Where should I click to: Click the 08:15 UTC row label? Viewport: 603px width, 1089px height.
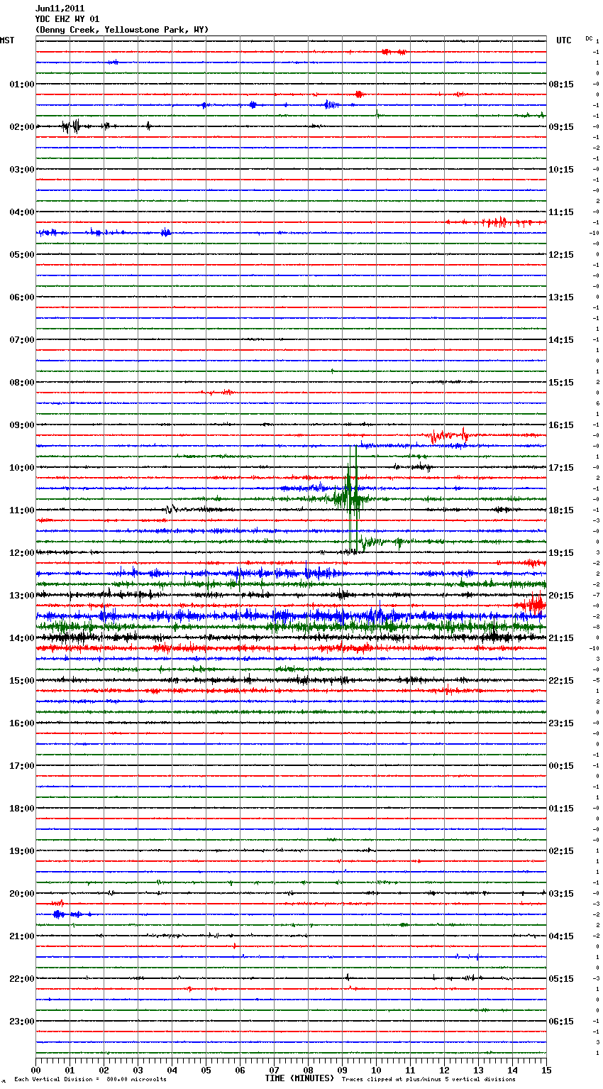pyautogui.click(x=561, y=84)
